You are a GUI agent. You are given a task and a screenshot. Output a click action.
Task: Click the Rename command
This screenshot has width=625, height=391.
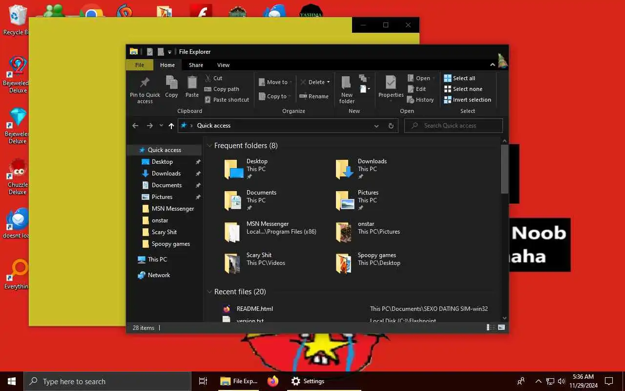314,96
